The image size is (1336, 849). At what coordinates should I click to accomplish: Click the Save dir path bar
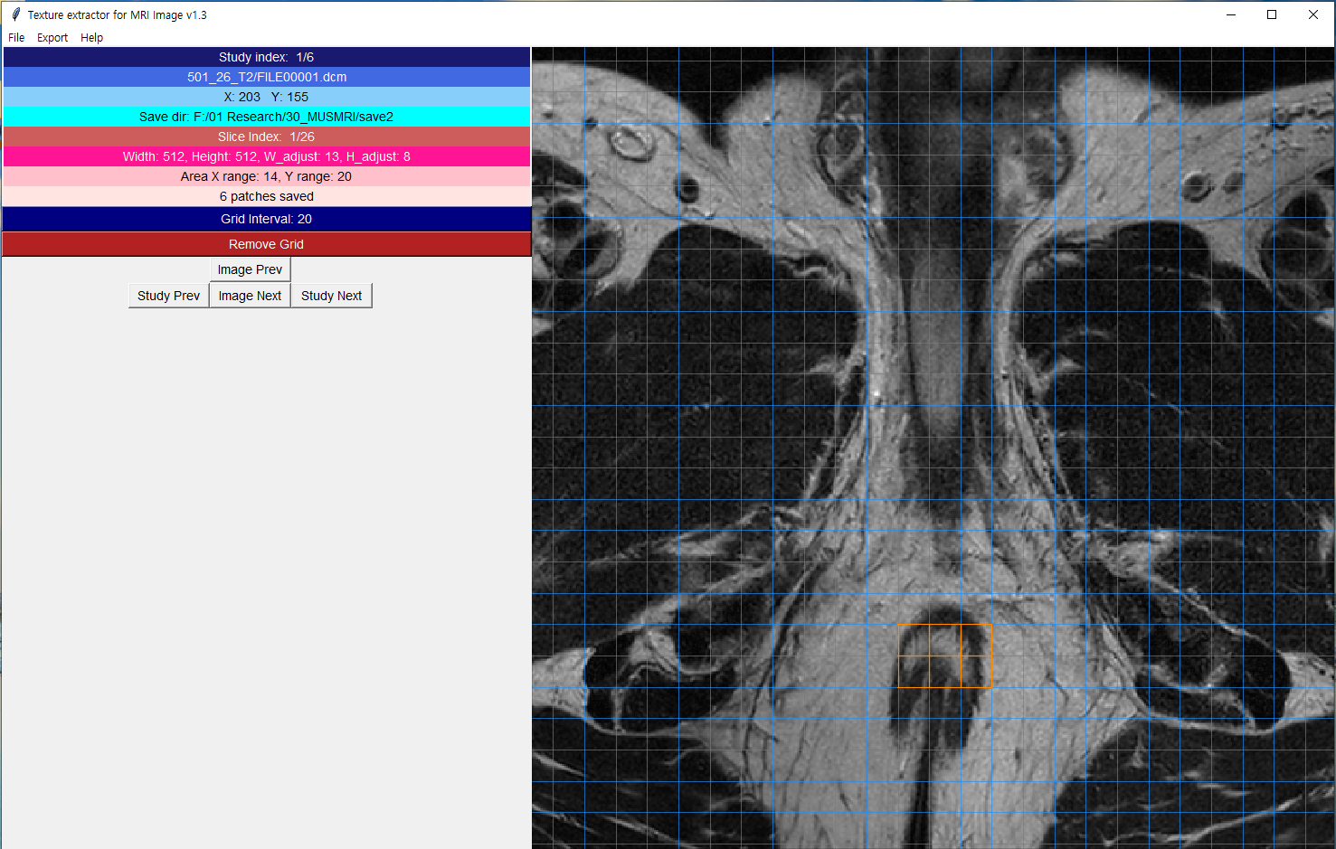click(266, 116)
